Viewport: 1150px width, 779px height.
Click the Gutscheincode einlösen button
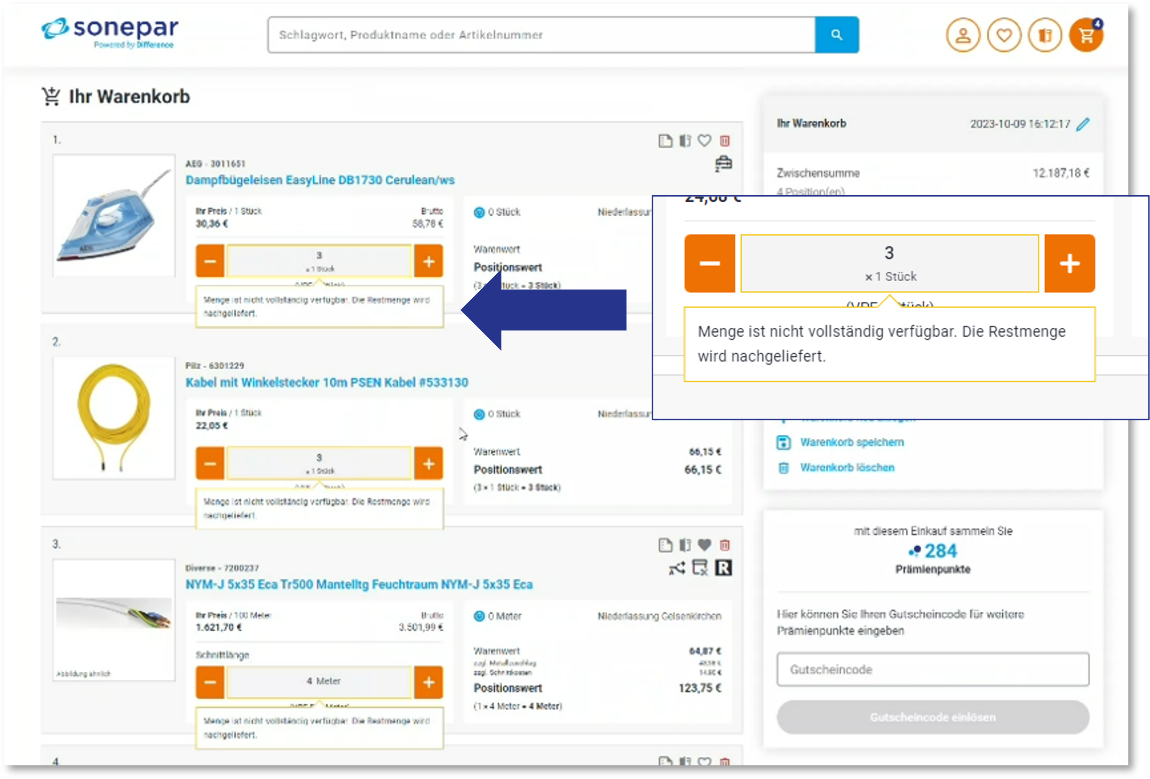933,718
